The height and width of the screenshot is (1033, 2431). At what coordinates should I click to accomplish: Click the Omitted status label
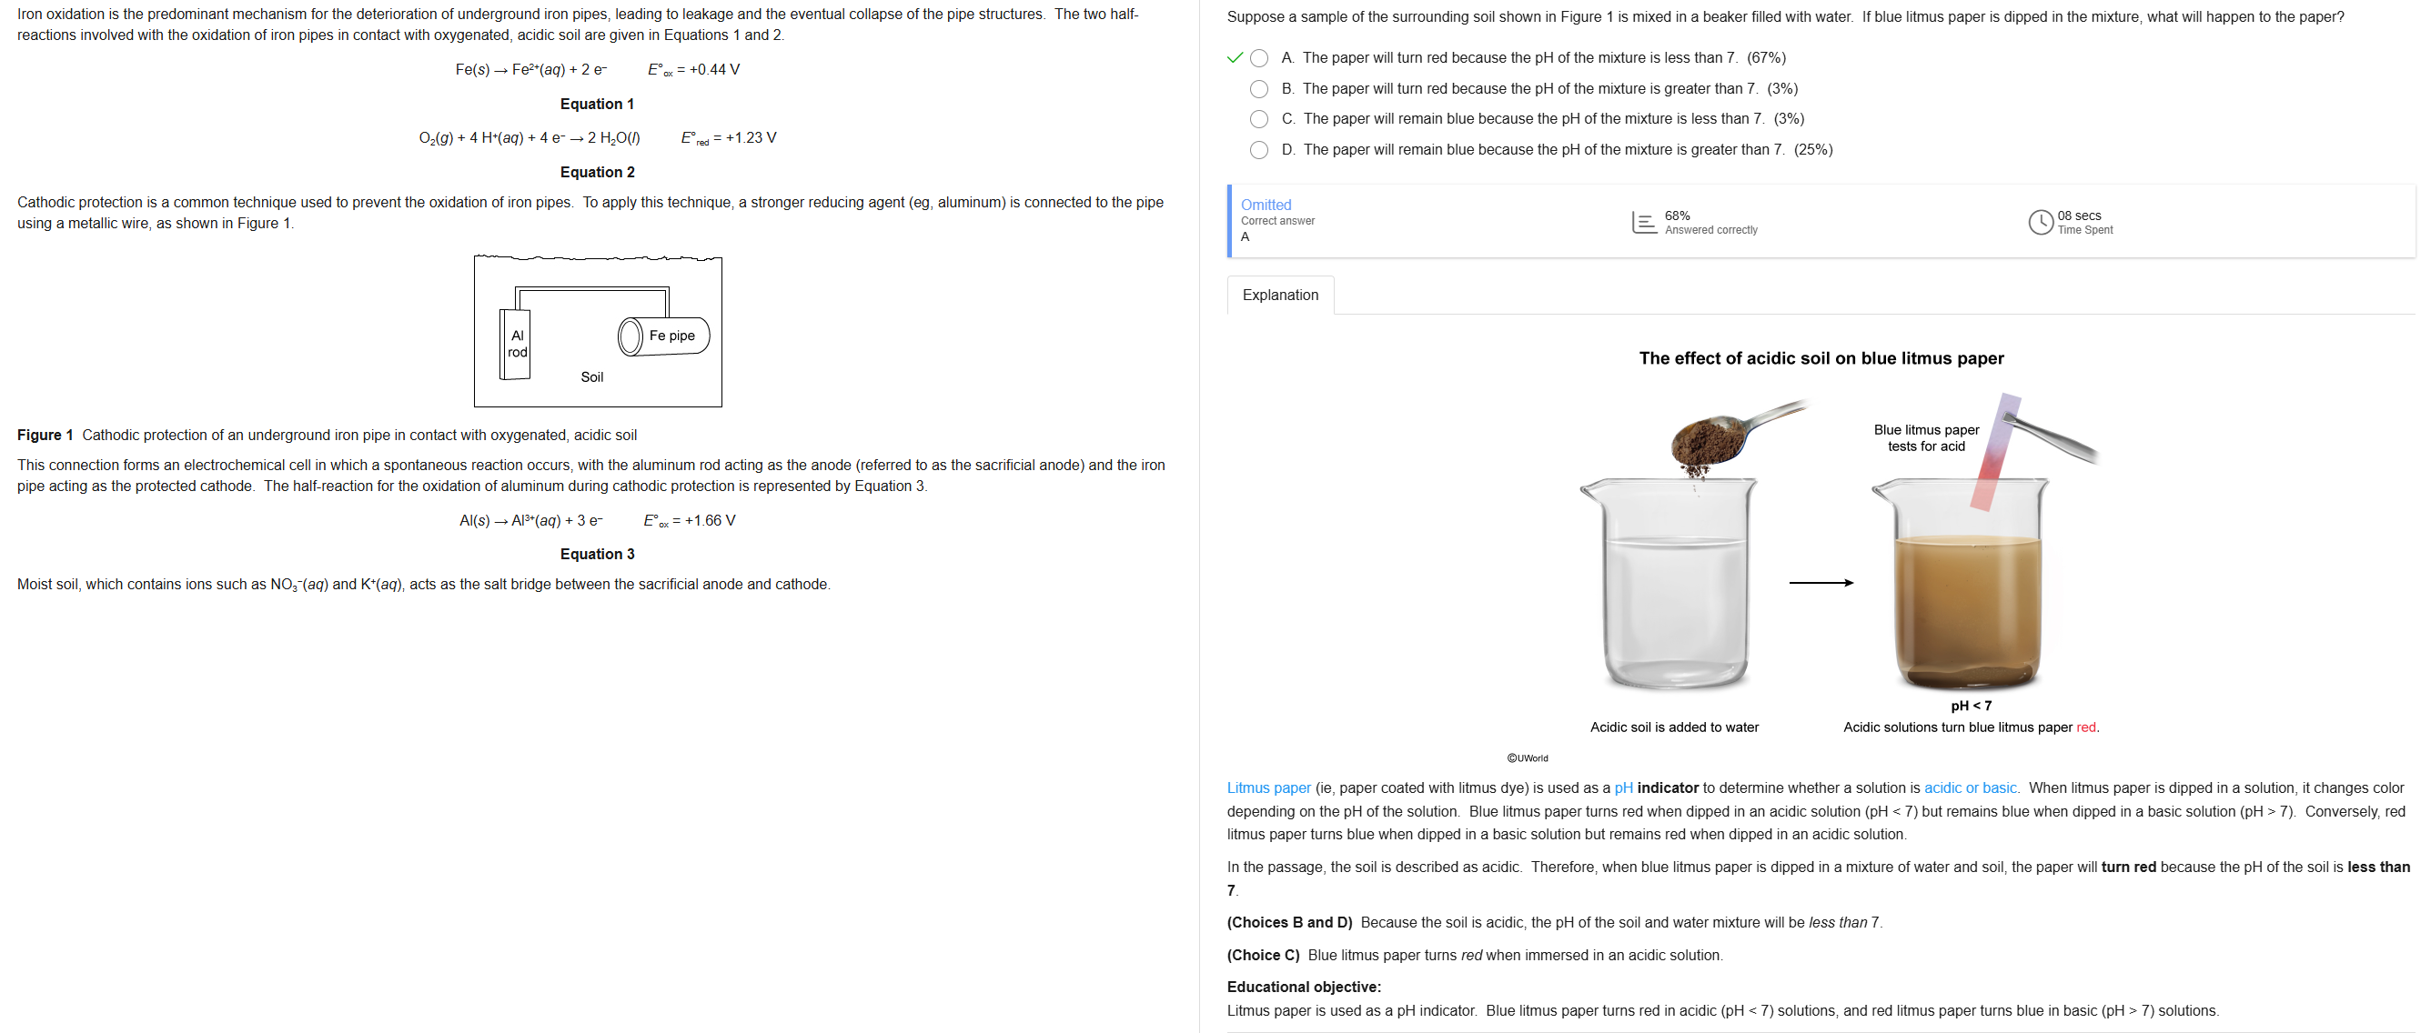click(1266, 205)
